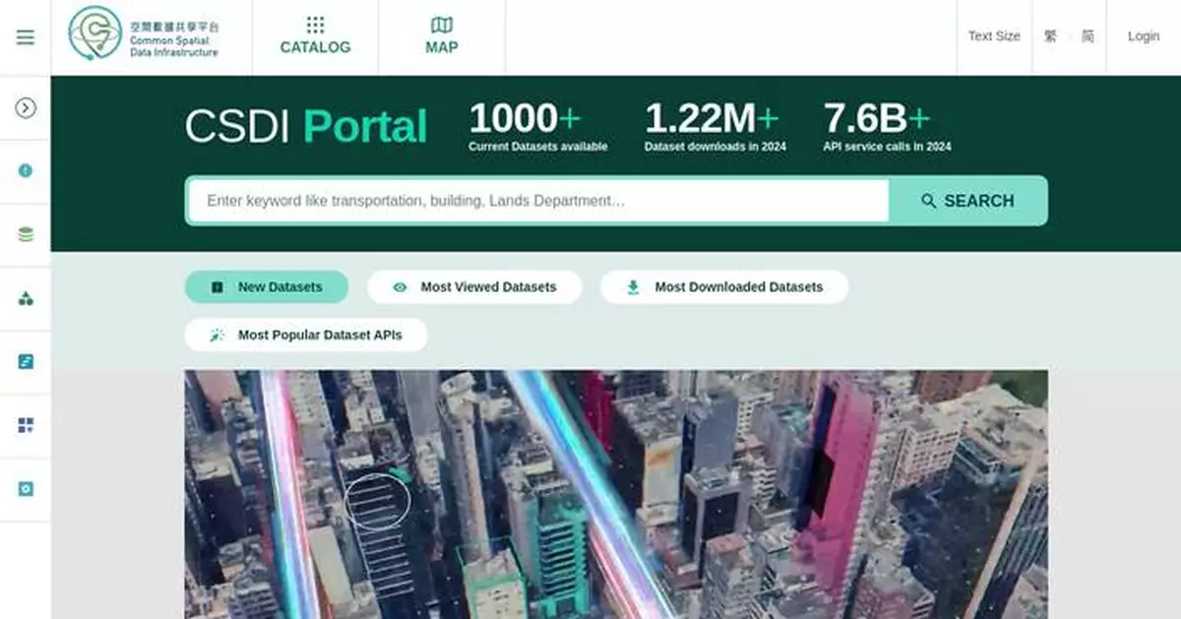Screen dimensions: 1181x619
Task: Switch to Traditional Chinese (繁)
Action: click(x=1050, y=36)
